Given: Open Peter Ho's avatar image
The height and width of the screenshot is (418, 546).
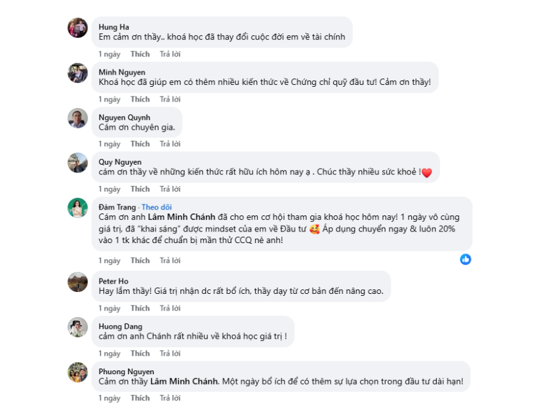Looking at the screenshot, I should tap(78, 282).
